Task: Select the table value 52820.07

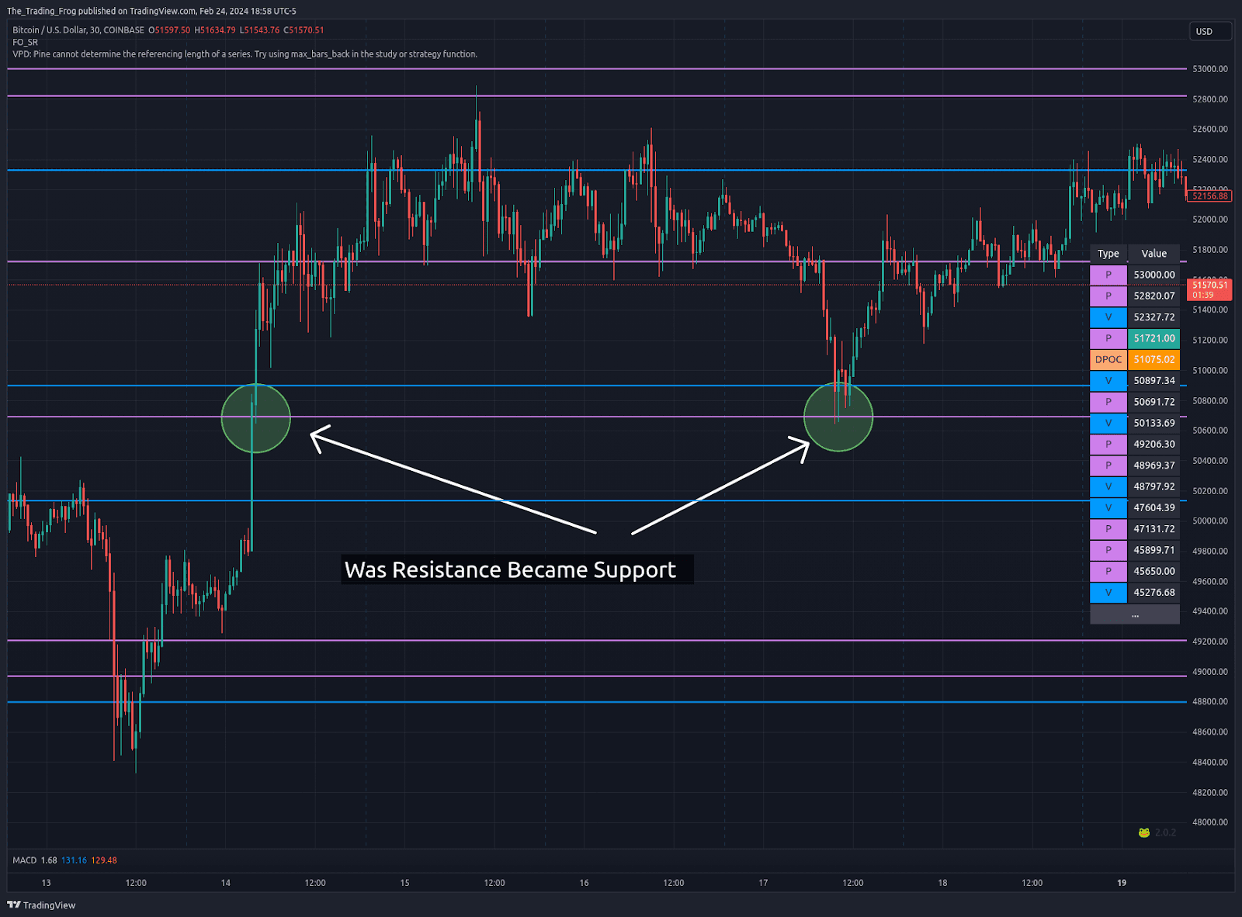Action: coord(1154,296)
